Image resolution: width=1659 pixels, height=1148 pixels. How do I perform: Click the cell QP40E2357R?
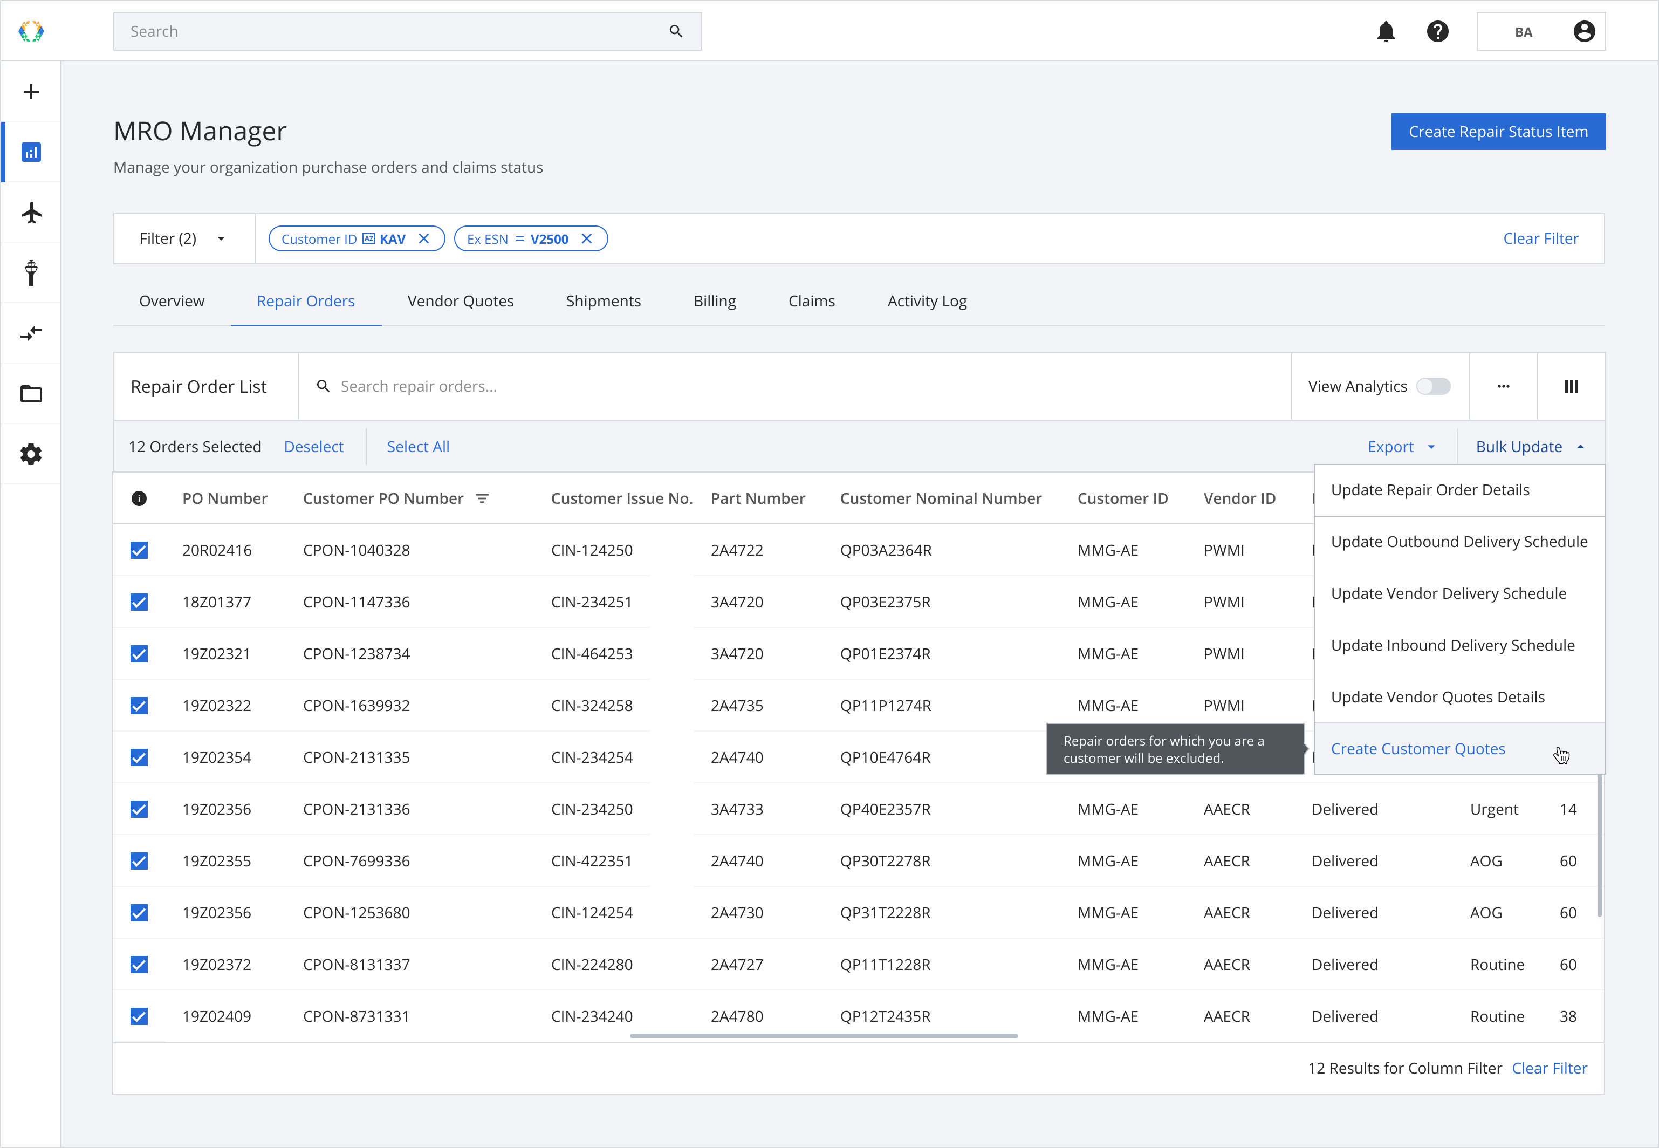pos(885,809)
